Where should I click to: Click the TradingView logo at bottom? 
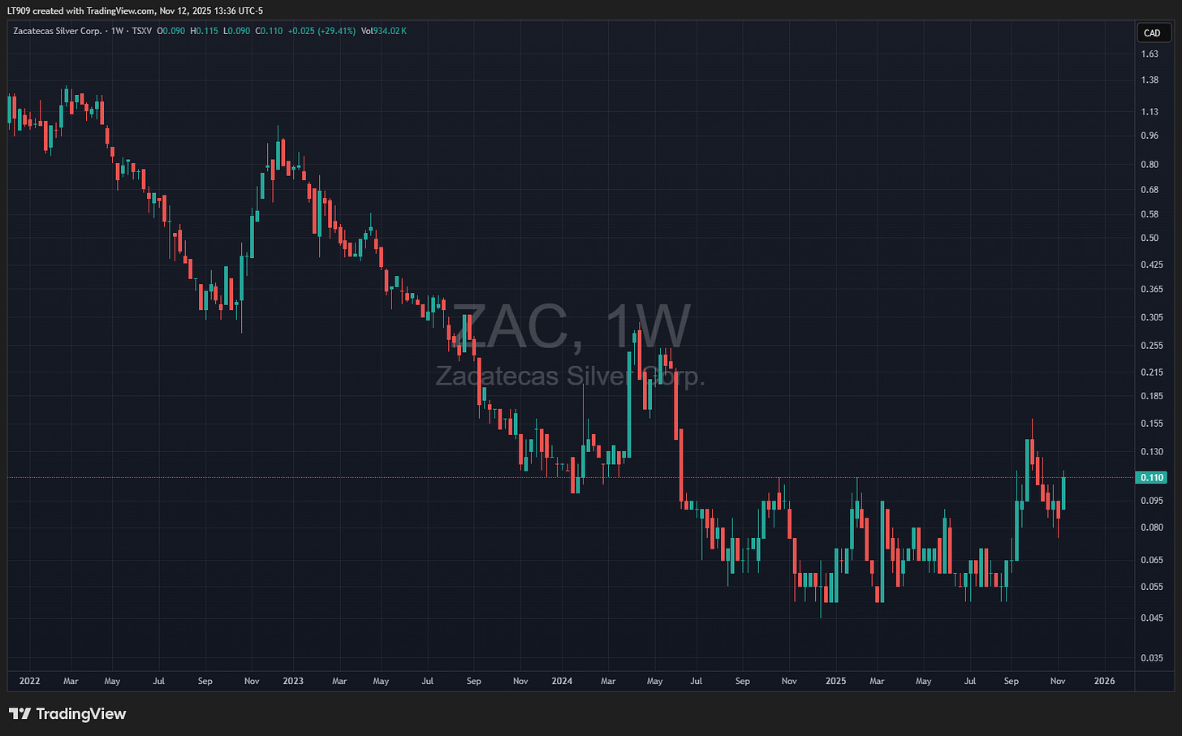coord(67,714)
